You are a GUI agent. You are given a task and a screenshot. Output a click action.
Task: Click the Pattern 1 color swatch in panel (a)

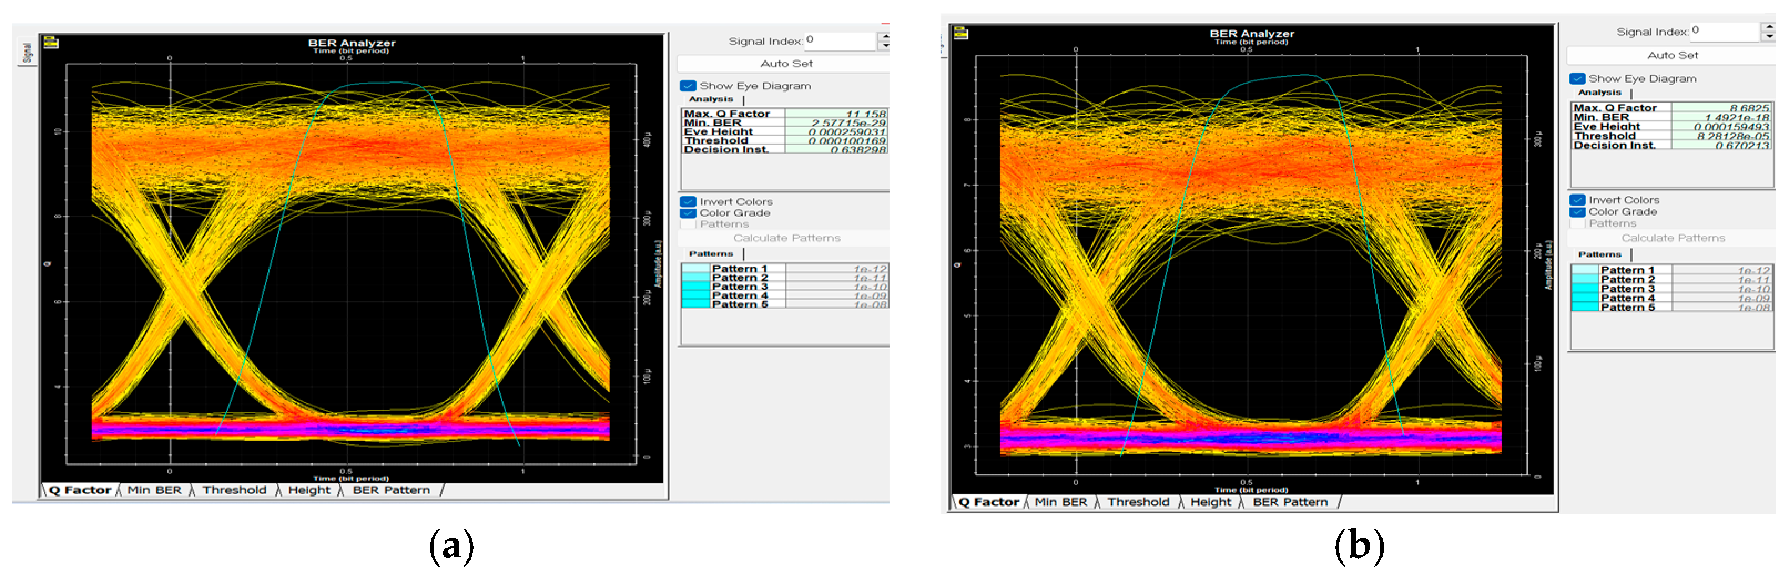pos(696,269)
